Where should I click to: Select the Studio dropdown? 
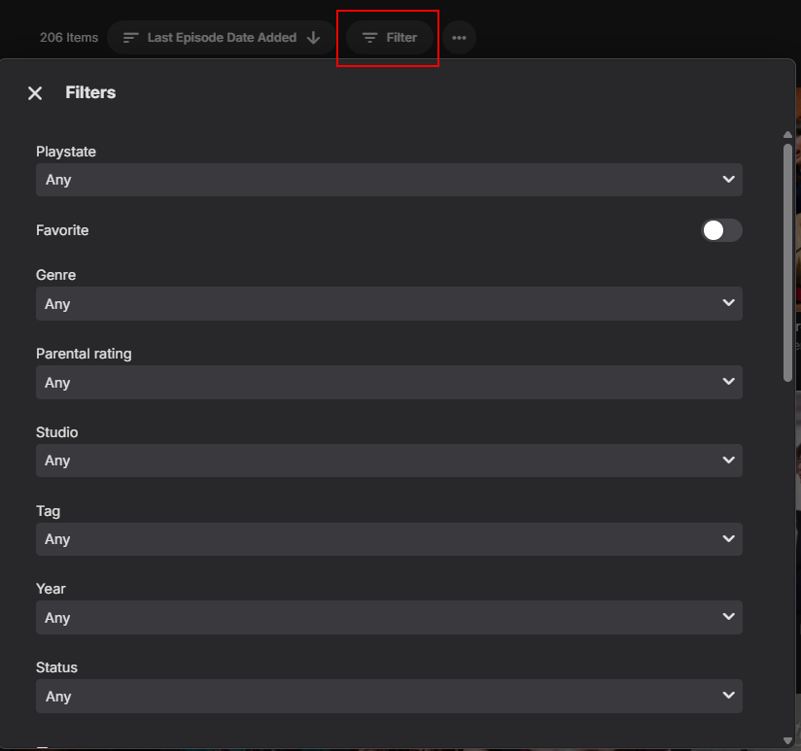pos(389,461)
